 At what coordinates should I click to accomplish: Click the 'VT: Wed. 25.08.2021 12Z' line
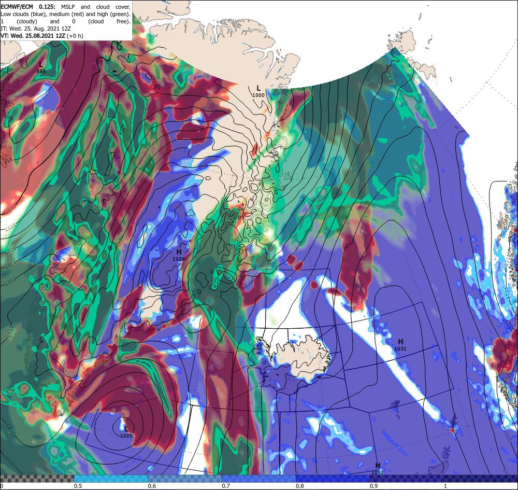click(x=33, y=36)
